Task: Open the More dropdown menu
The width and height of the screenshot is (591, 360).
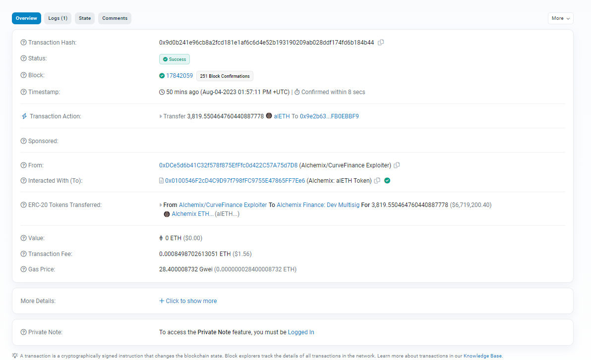Action: tap(560, 18)
